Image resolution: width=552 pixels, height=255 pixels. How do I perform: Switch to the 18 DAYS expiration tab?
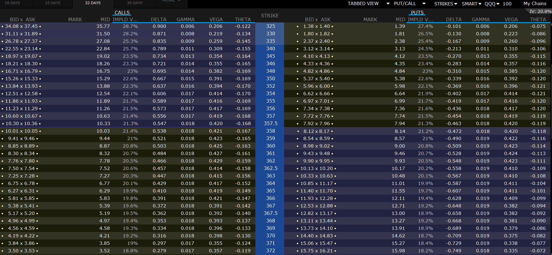tap(12, 3)
